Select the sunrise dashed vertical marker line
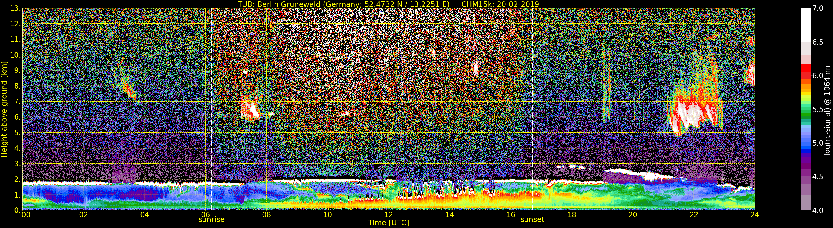 (212, 109)
